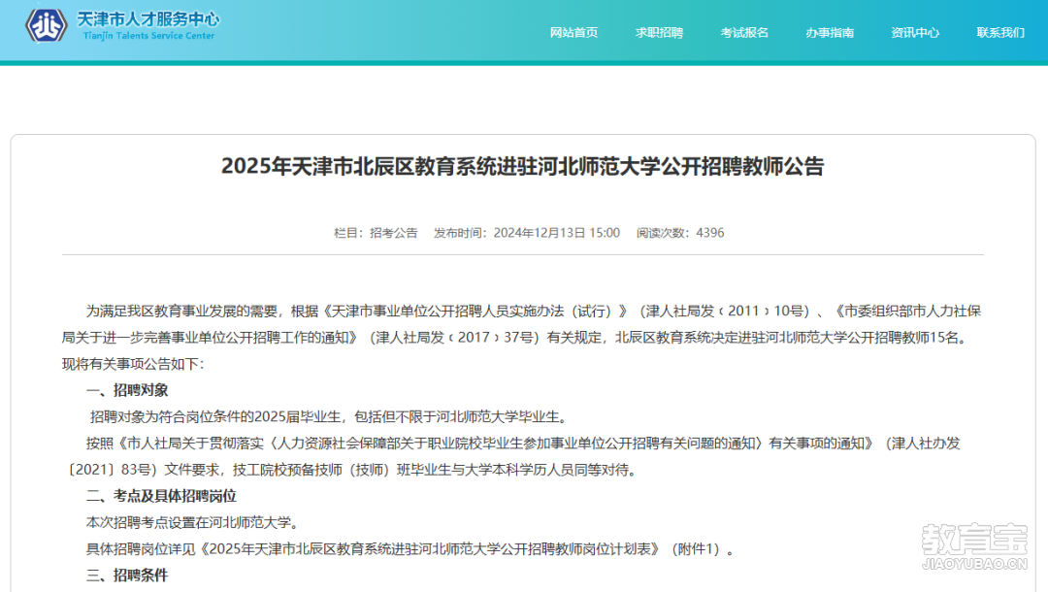
Task: Click the 栏目：招考公告 category label
Action: point(376,233)
